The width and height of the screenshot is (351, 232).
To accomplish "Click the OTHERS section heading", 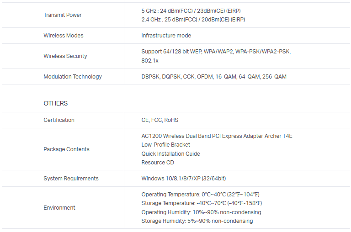I will coord(56,104).
